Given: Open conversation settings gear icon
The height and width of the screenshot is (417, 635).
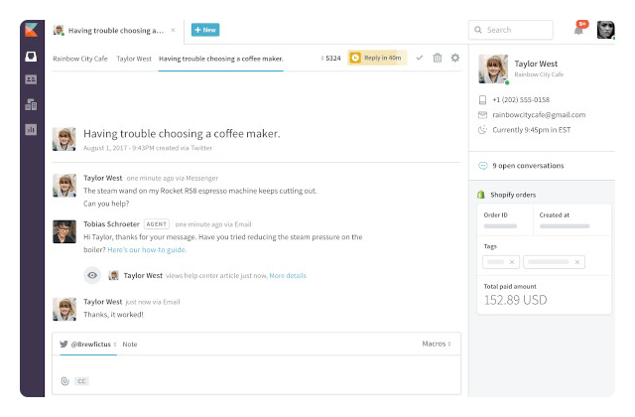Looking at the screenshot, I should point(455,58).
